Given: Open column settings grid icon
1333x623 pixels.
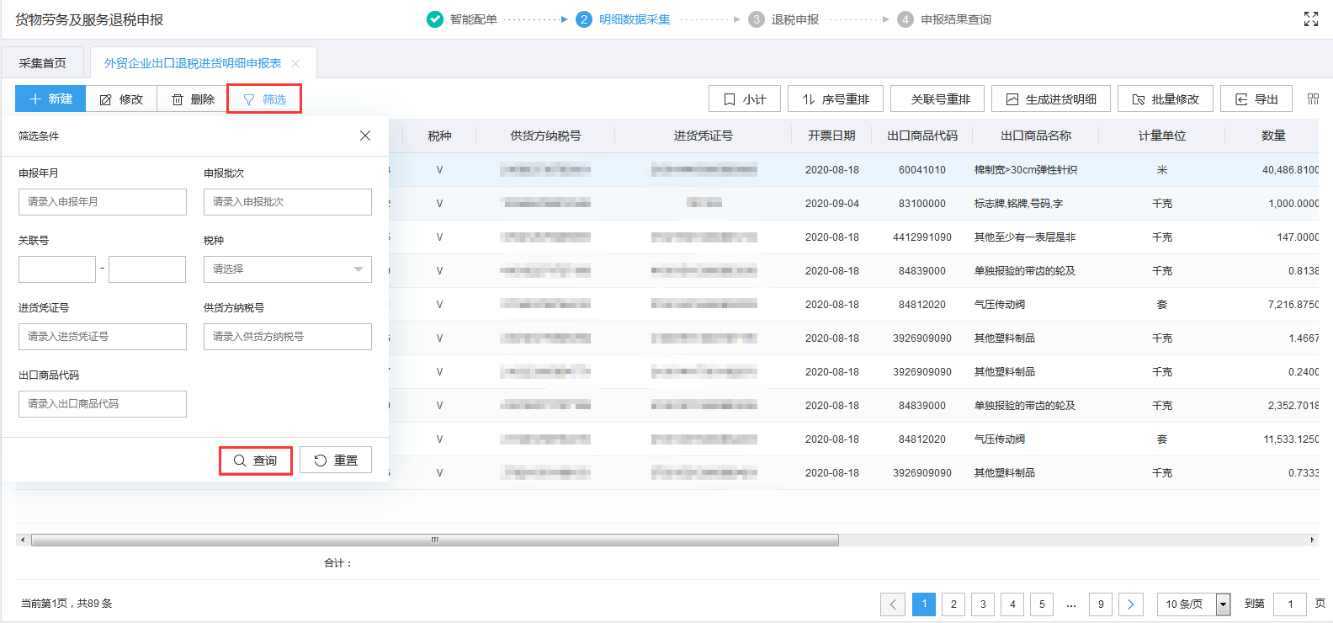Looking at the screenshot, I should 1313,99.
